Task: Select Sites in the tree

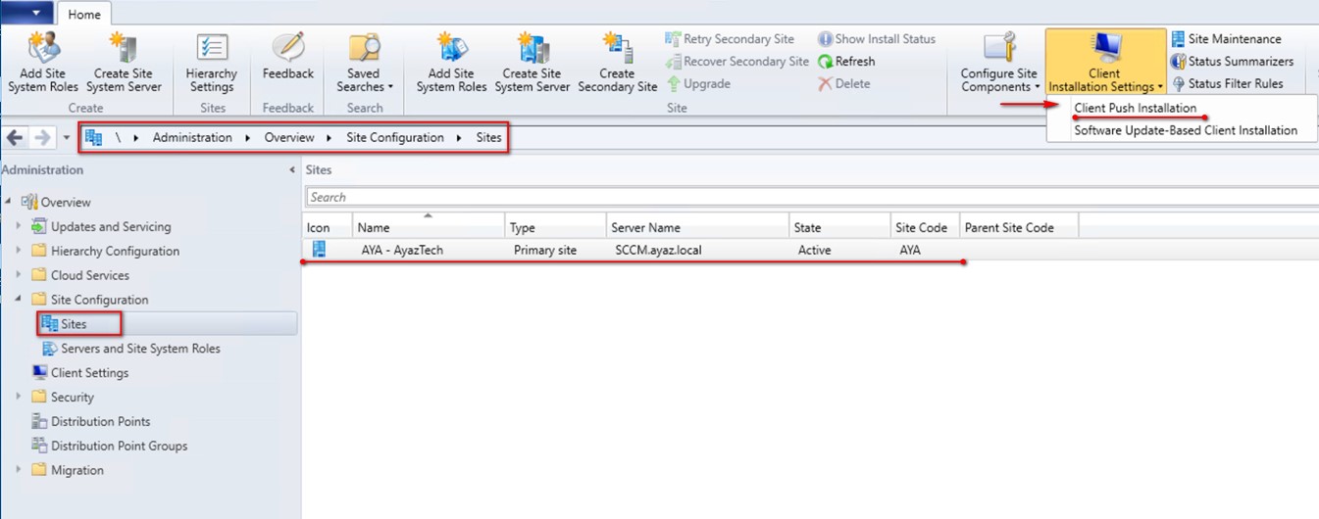Action: click(x=74, y=324)
